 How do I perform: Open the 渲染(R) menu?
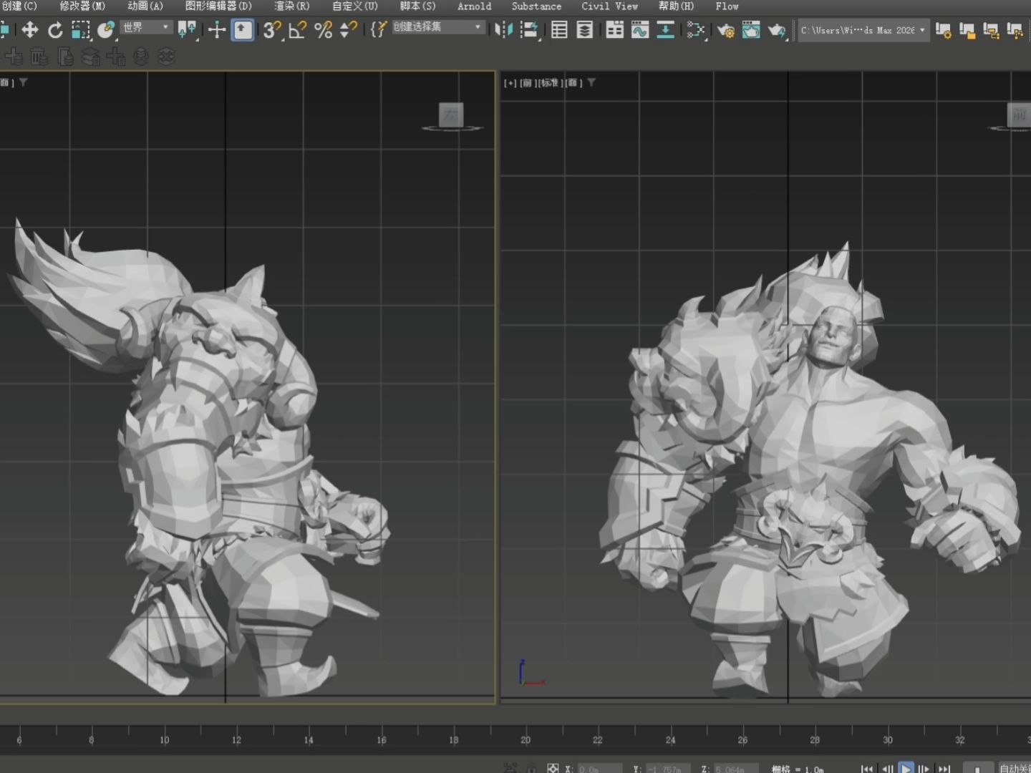(292, 6)
